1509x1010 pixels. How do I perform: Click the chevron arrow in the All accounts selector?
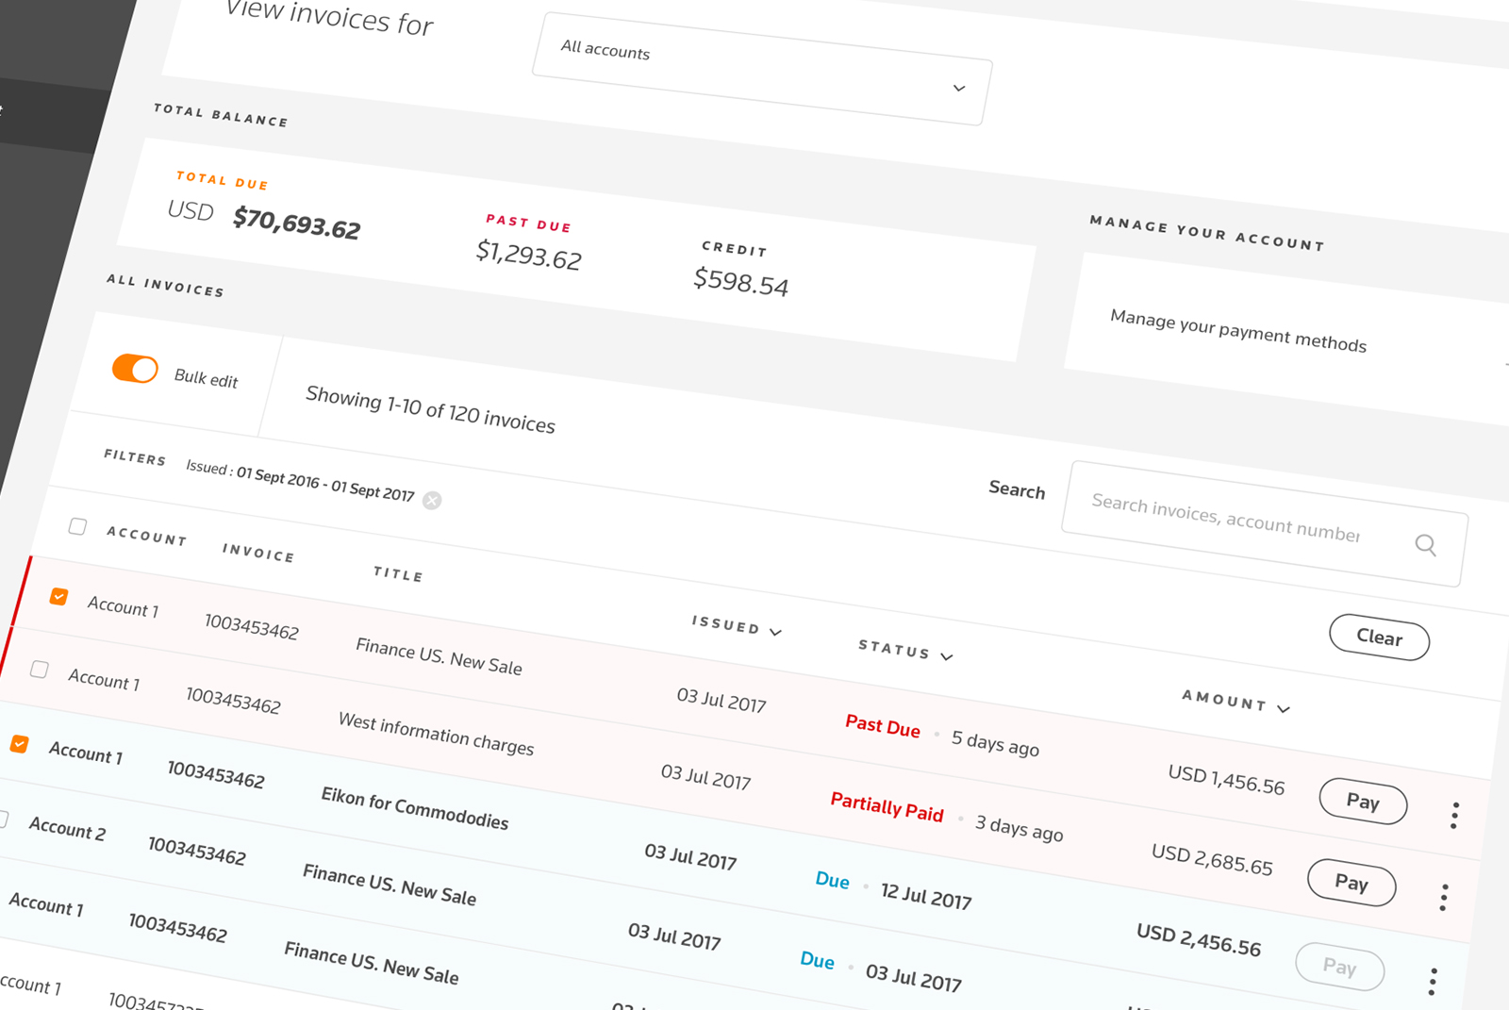(x=959, y=88)
